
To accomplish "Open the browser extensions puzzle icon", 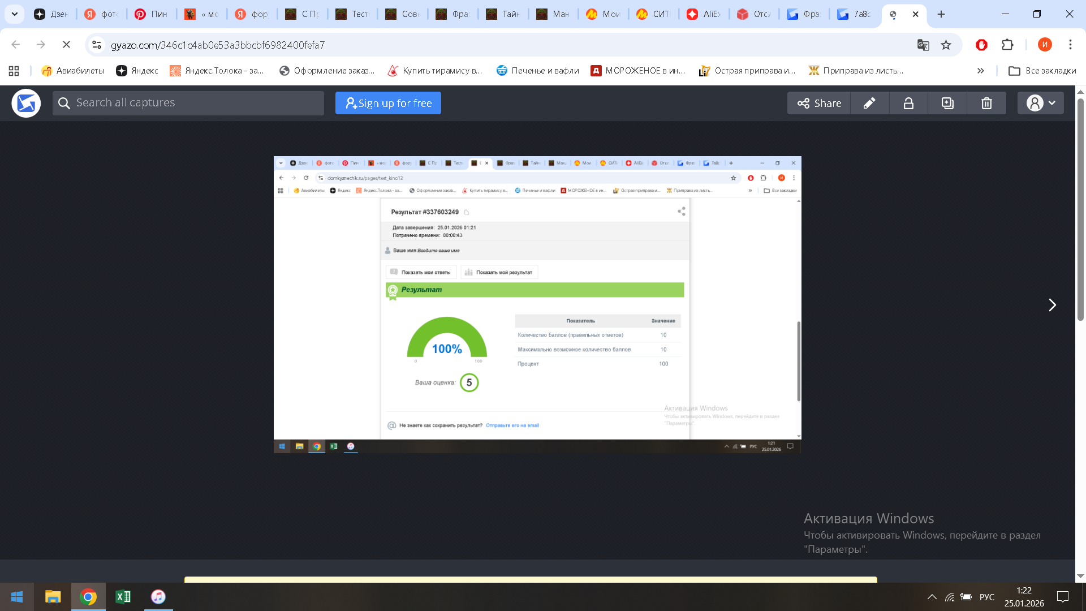I will pos(1007,45).
